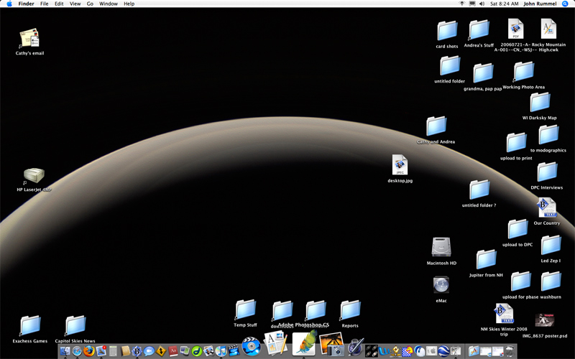Select the Macintosh HD drive icon
The width and height of the screenshot is (575, 359).
pos(441,248)
